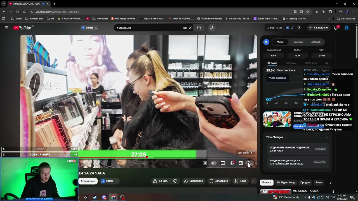The height and width of the screenshot is (201, 358).
Task: Open the Mullvad VPN bookmark
Action: [x=70, y=19]
